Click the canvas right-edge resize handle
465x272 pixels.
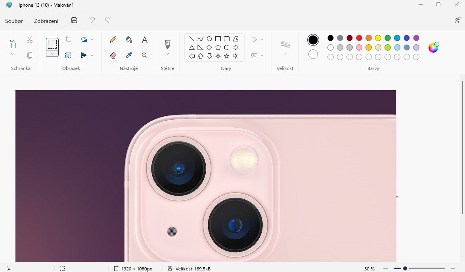(x=397, y=197)
